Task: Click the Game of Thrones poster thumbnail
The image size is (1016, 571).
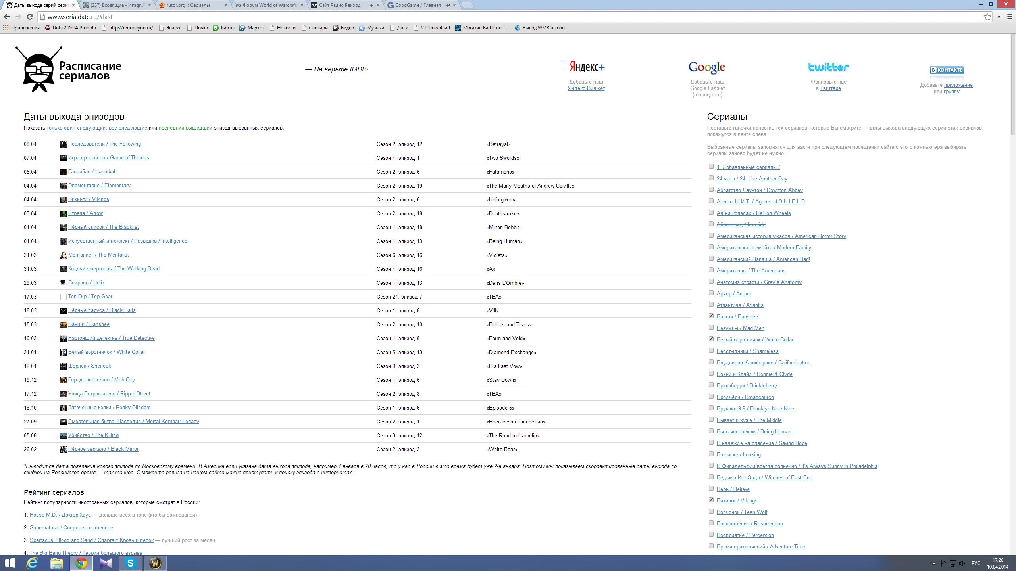Action: coord(63,158)
